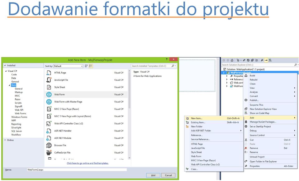Screen dimensions: 299x181
Task: Click the ASP.NET Handler template icon
Action: (x=49, y=131)
